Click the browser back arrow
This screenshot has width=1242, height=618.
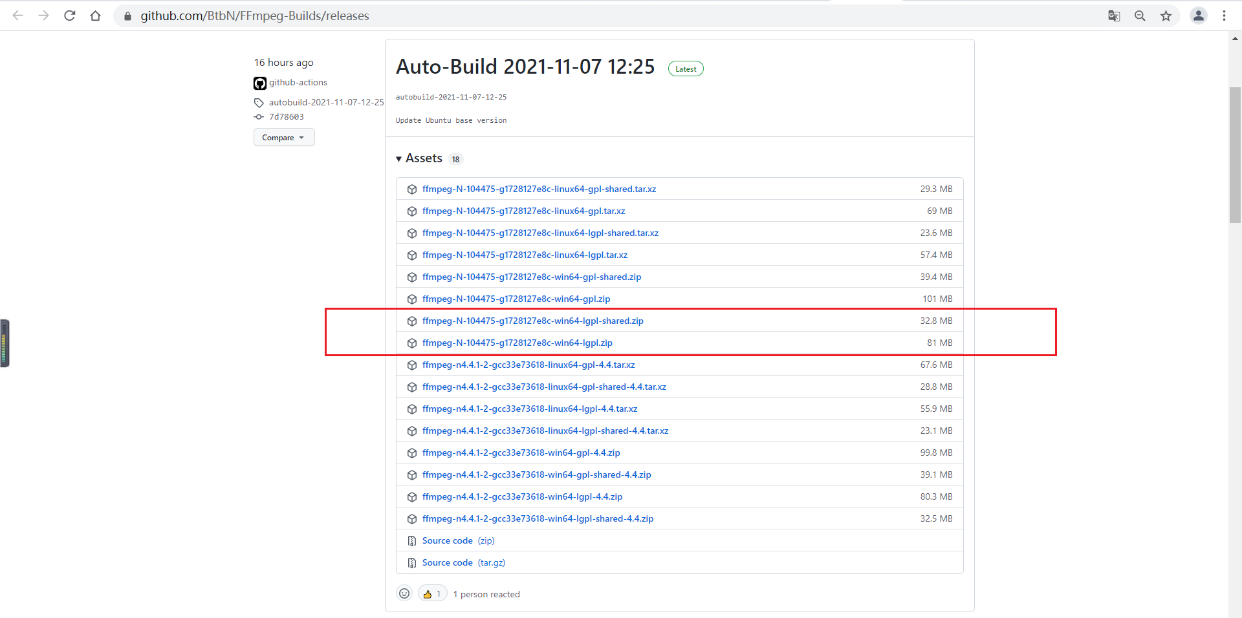pyautogui.click(x=18, y=16)
